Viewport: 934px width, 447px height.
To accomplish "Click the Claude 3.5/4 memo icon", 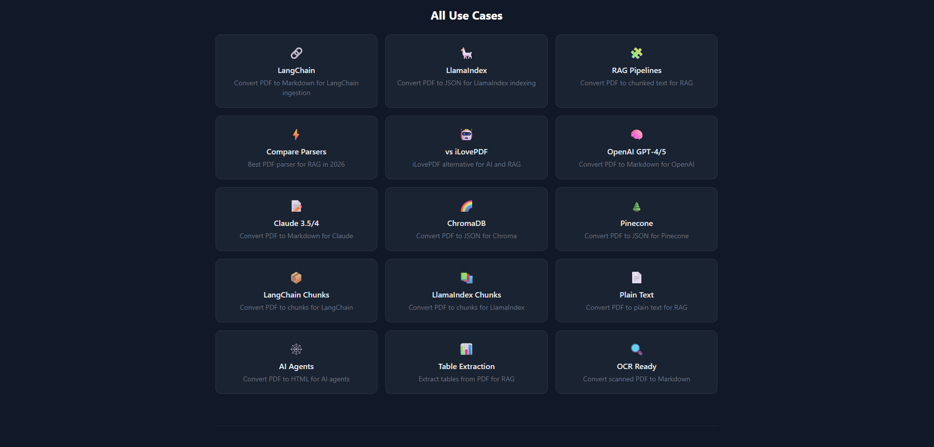I will (x=296, y=206).
